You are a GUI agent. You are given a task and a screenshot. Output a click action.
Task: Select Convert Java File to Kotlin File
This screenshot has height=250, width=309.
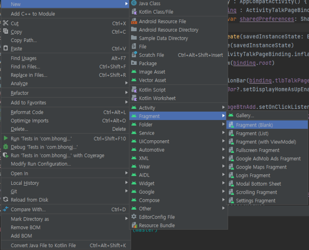tap(65, 245)
